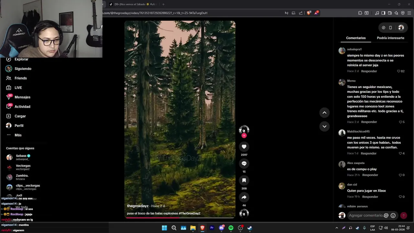
Task: Open followed account Sebass
Action: coord(19,157)
